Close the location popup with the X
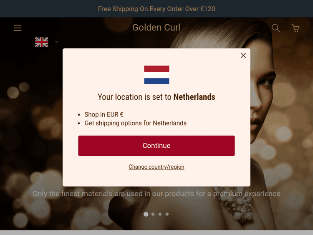 coord(243,55)
